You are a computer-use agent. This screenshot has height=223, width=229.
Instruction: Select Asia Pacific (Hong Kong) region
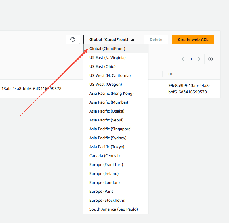point(111,93)
